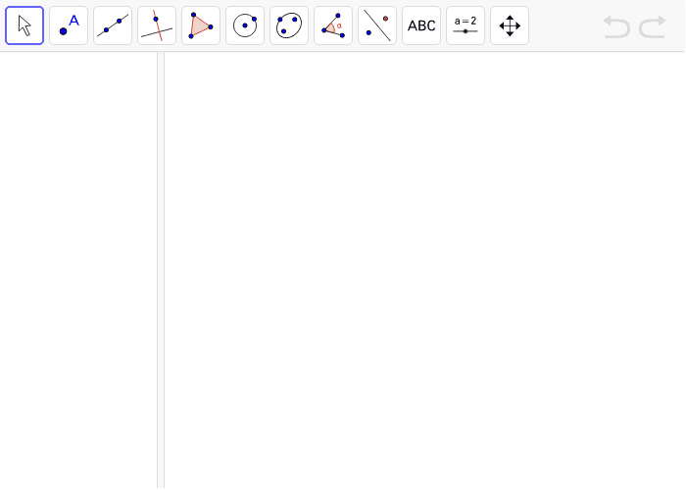
Task: Choose Circle with Center through Point tool
Action: pyautogui.click(x=245, y=25)
